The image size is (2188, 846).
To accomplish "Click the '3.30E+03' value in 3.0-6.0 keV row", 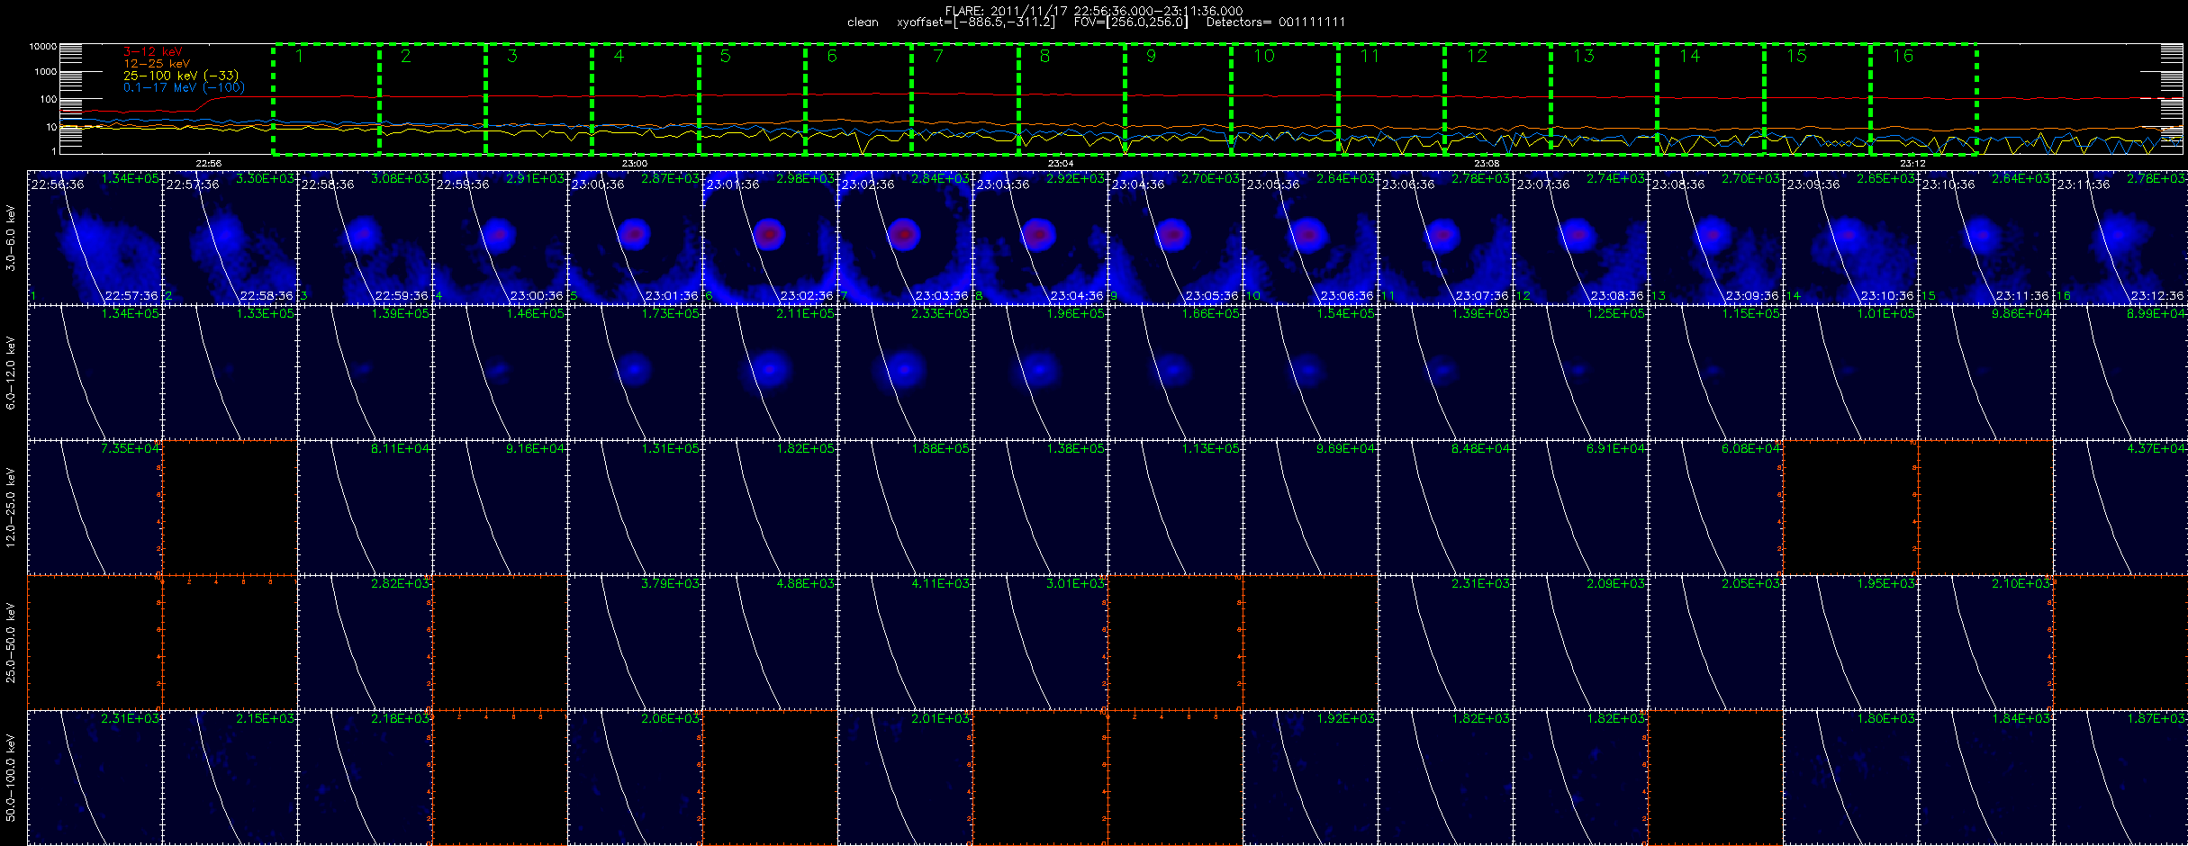I will [x=265, y=178].
